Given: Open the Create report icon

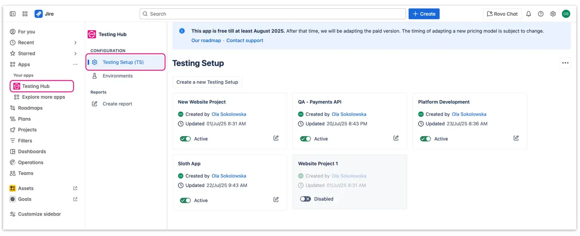Looking at the screenshot, I should (94, 103).
